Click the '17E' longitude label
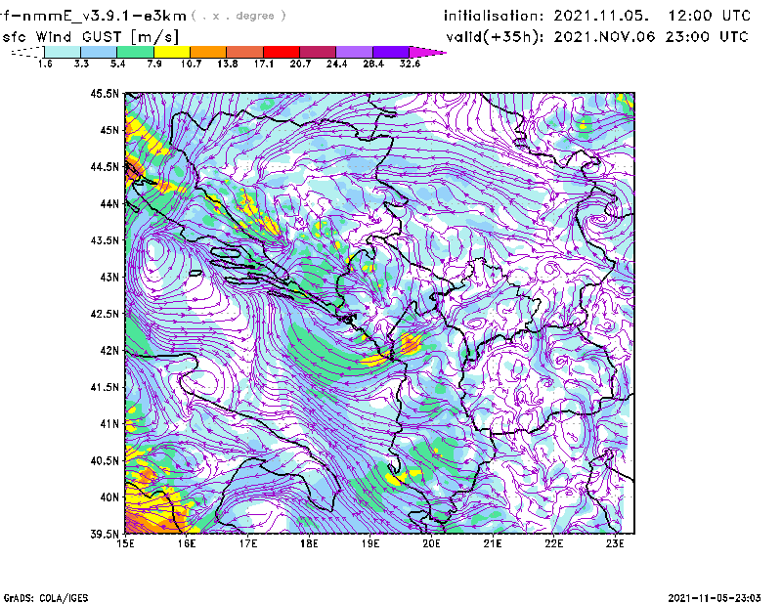The image size is (782, 604). click(248, 543)
